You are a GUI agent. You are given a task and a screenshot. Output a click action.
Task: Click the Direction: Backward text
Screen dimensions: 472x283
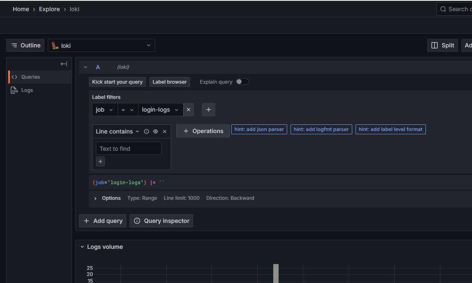coord(230,198)
